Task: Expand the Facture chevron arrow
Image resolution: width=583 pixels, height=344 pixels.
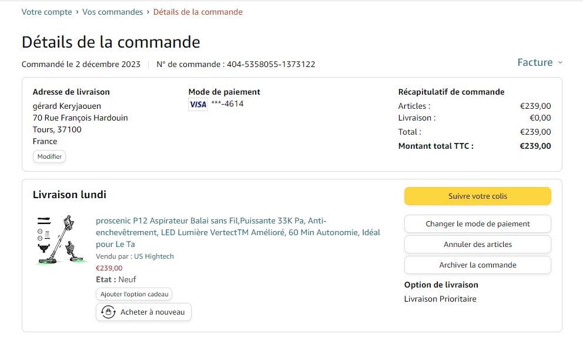Action: pos(560,63)
